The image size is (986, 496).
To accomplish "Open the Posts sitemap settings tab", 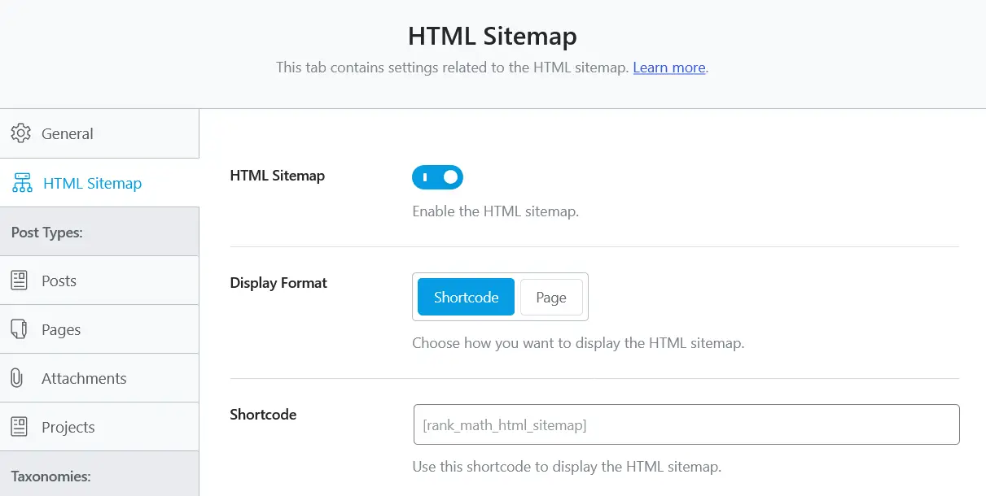I will (99, 281).
